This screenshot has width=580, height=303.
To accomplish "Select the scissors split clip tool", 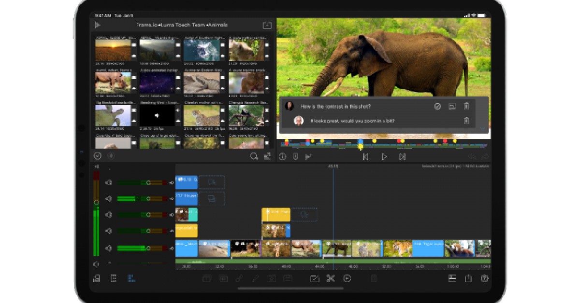I will pyautogui.click(x=331, y=278).
